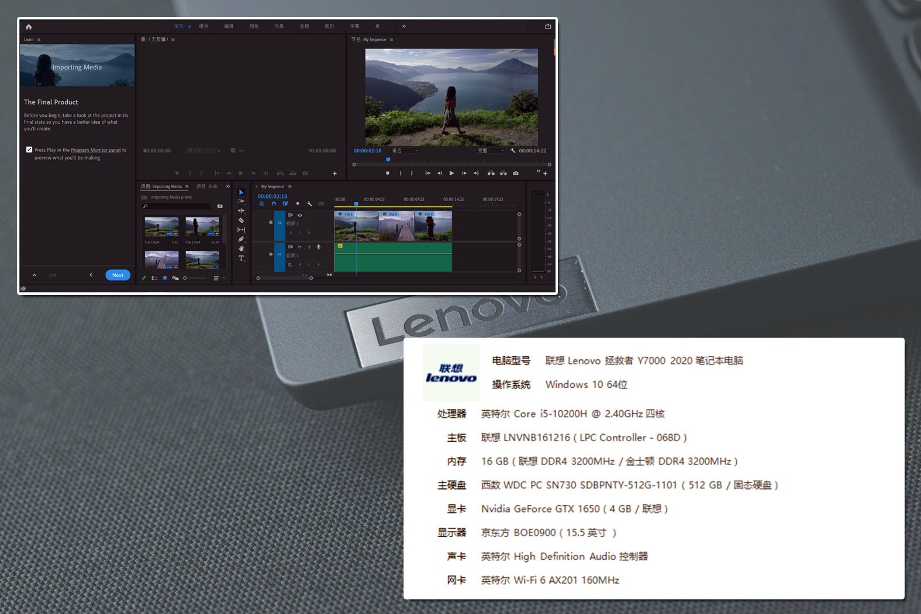This screenshot has height=614, width=921.
Task: Click the Next button in Learn panel
Action: pos(118,275)
